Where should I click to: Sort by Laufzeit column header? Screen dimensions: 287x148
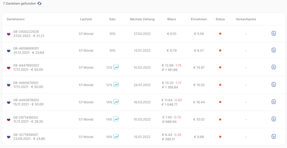click(x=86, y=19)
